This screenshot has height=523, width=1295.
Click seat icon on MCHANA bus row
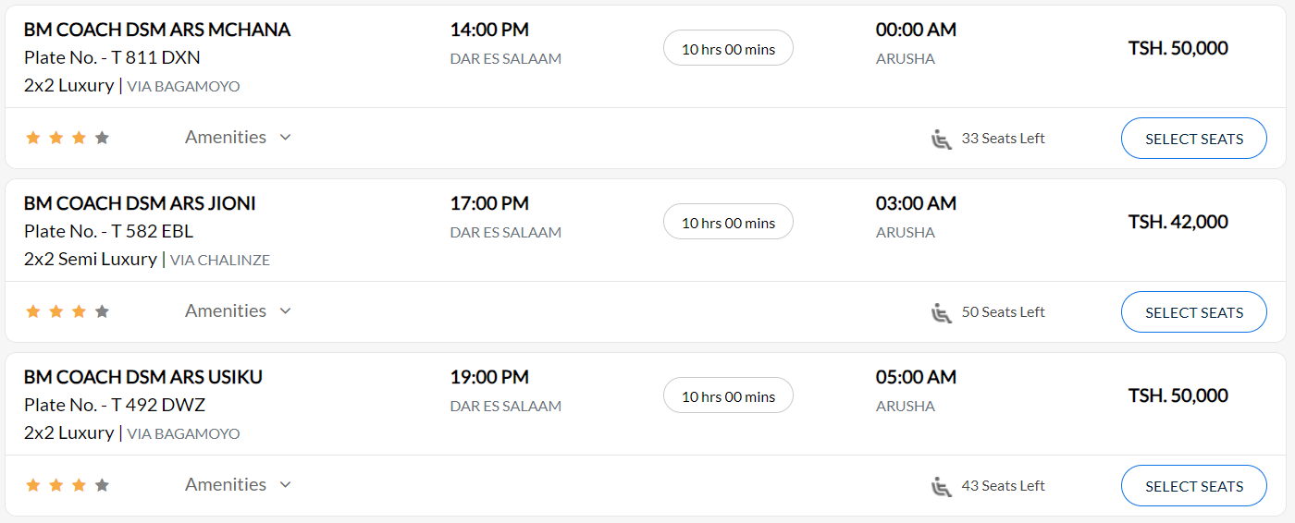(942, 139)
